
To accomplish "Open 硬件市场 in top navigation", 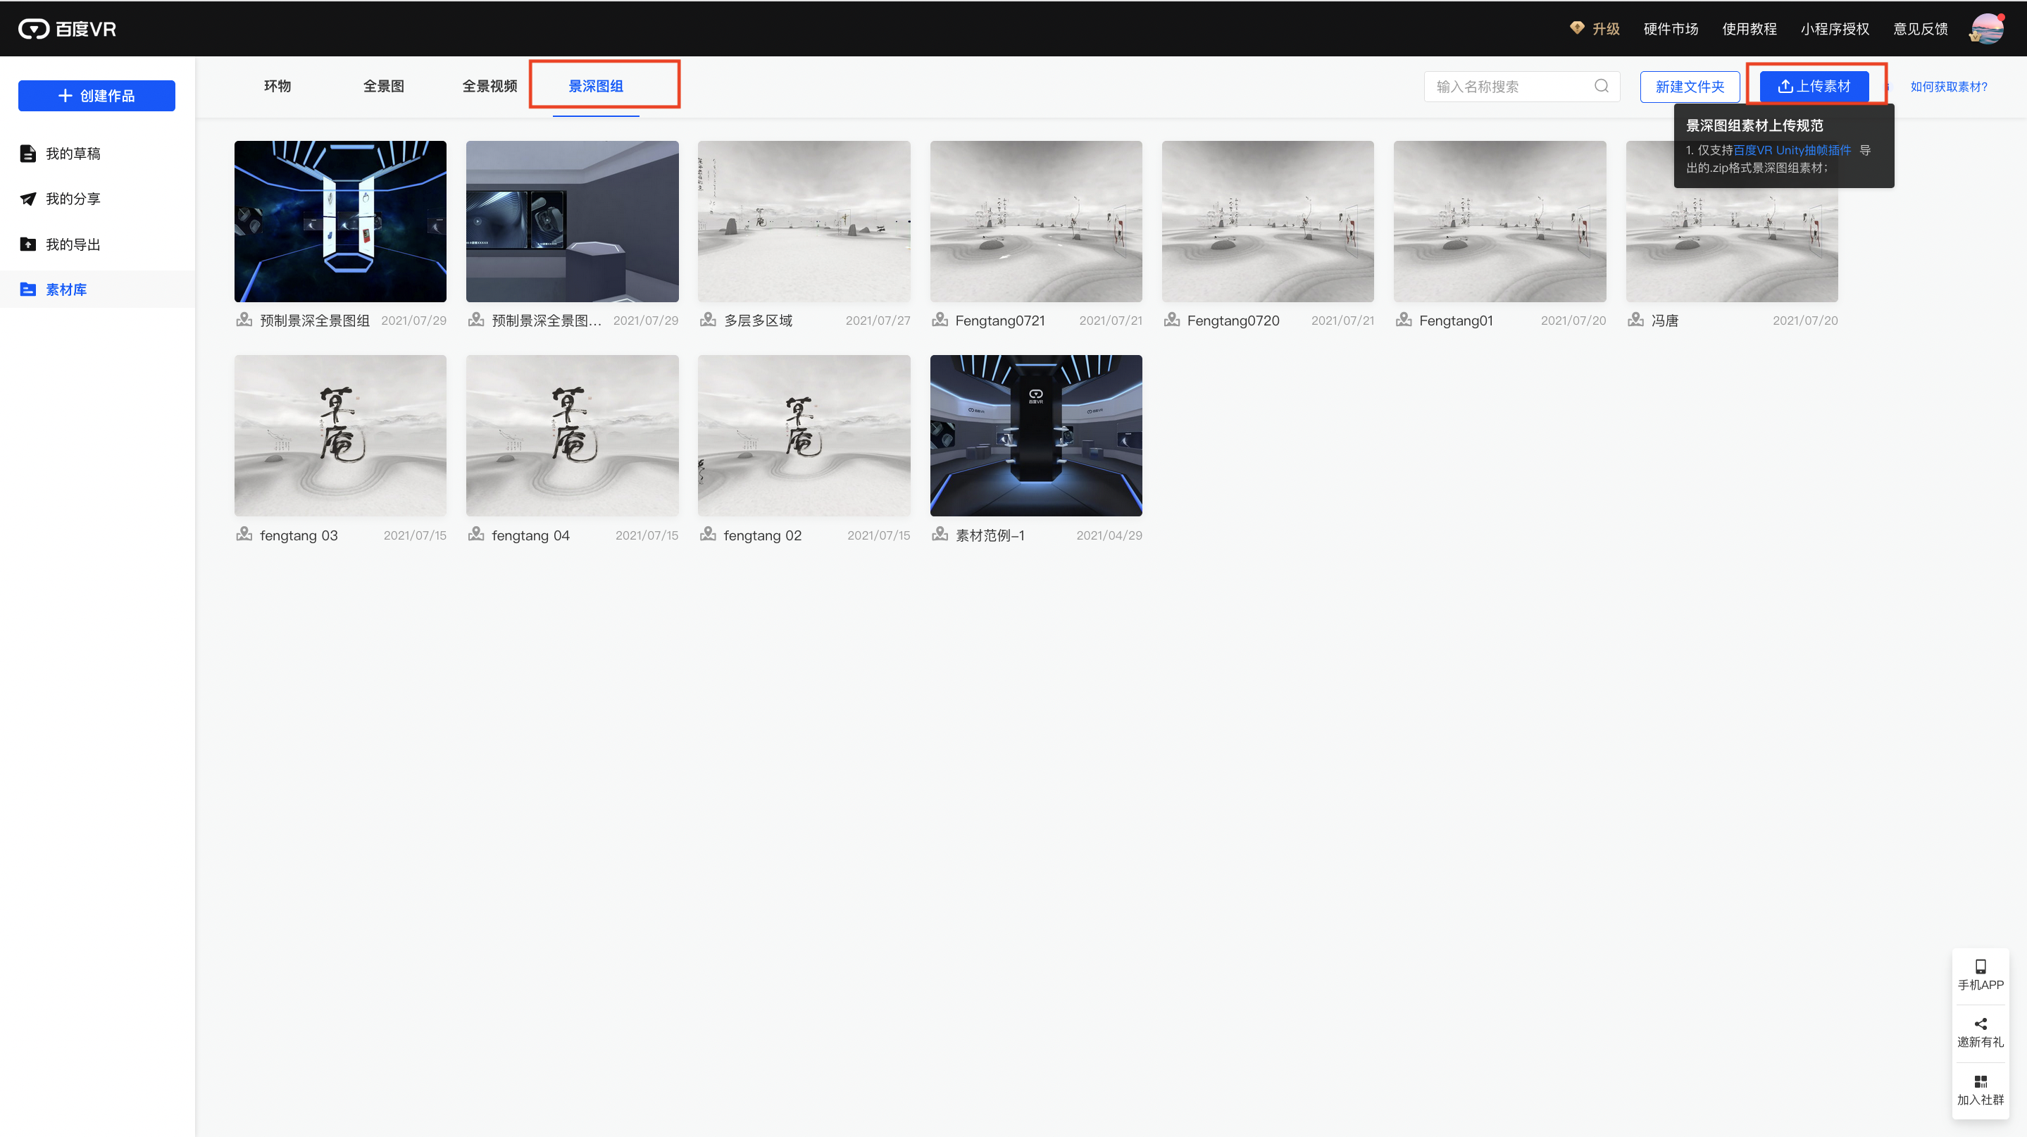I will point(1671,29).
